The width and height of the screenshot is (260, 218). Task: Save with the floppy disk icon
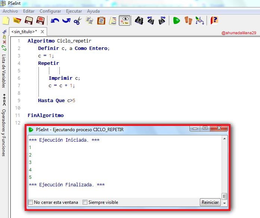[29, 20]
